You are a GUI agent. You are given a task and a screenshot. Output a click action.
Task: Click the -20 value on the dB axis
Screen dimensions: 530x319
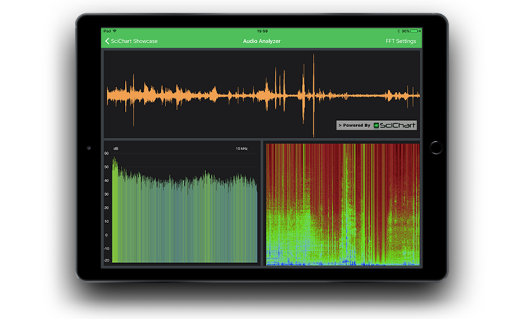[x=107, y=260]
